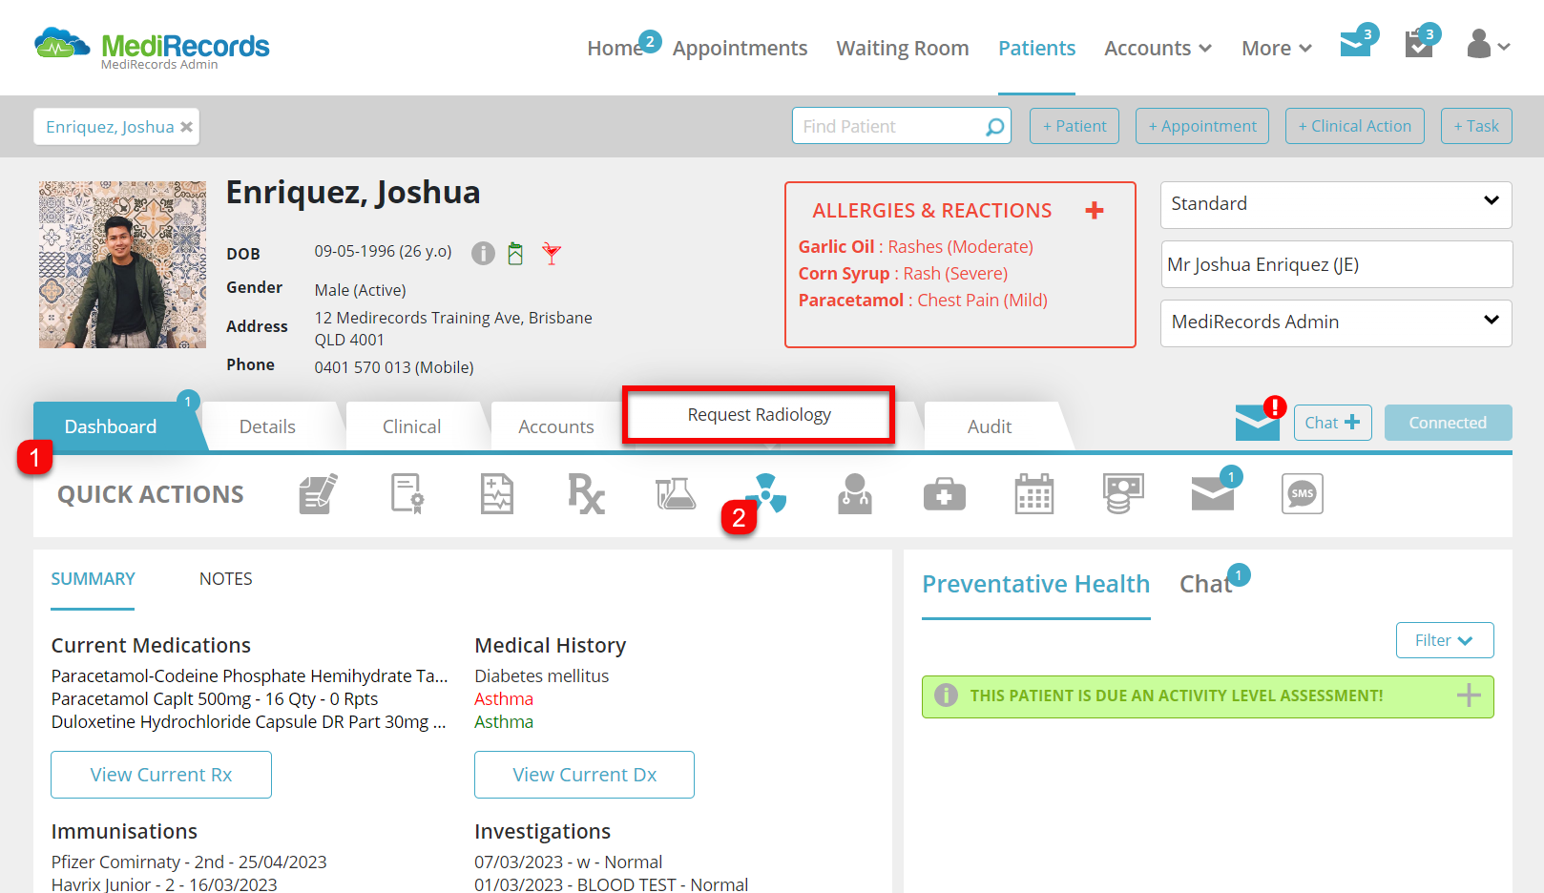Open the new letter quick action icon
Viewport: 1544px width, 893px height.
pos(318,493)
